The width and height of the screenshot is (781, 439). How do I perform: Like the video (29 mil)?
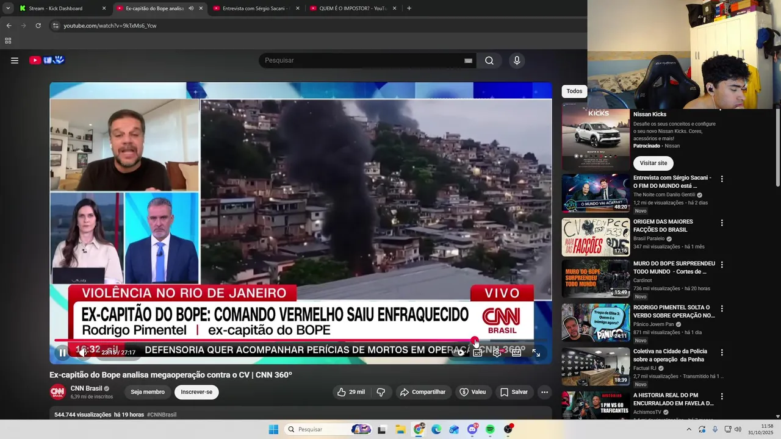(351, 392)
